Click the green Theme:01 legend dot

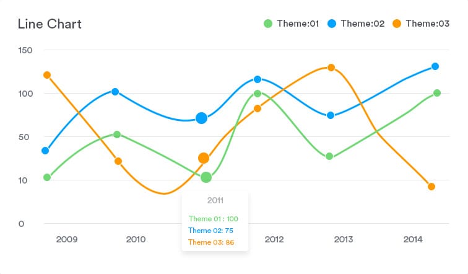[268, 24]
